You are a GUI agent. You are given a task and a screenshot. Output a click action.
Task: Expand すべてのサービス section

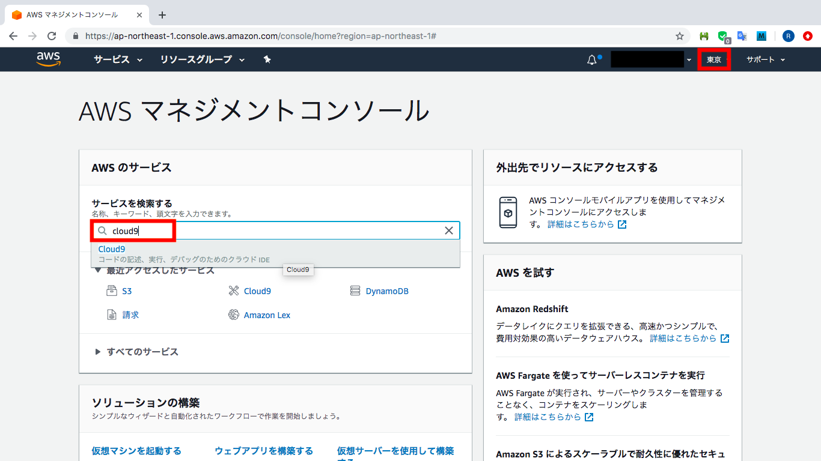[x=136, y=352]
